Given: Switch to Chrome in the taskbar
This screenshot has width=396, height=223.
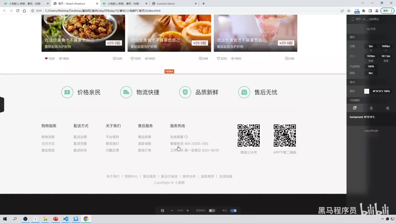Looking at the screenshot, I should click(x=86, y=219).
